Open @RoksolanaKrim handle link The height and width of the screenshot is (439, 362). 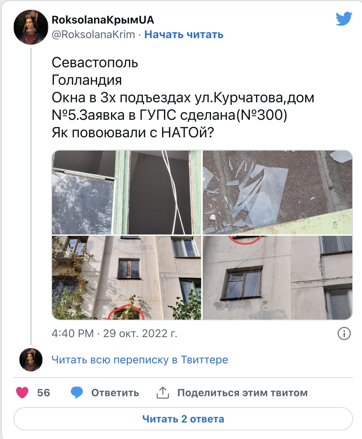click(93, 34)
